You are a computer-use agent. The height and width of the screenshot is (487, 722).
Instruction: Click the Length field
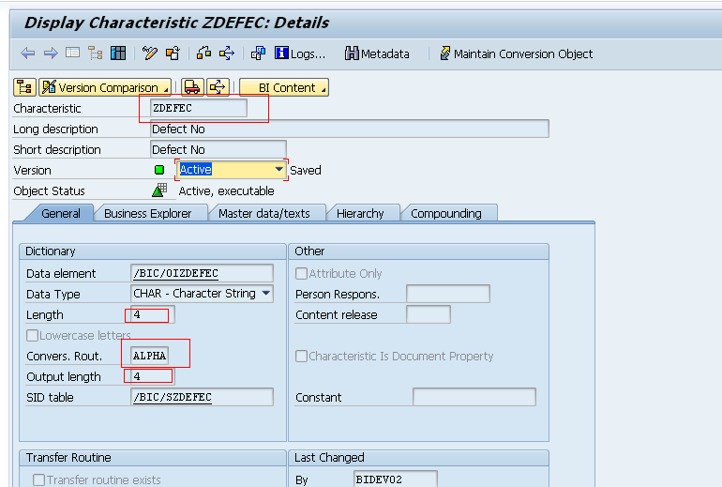153,314
